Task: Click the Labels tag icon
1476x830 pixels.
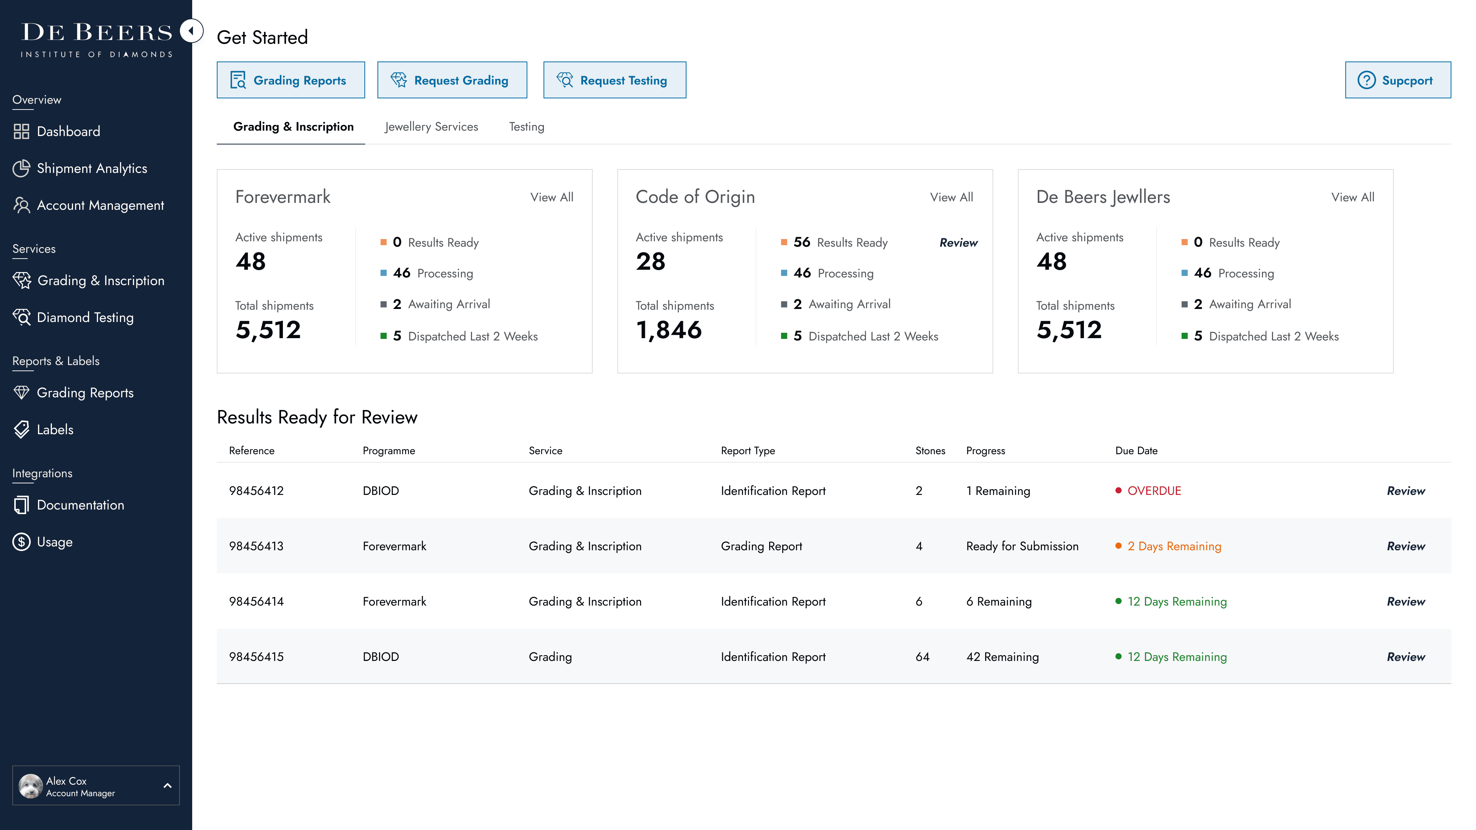Action: pos(21,430)
